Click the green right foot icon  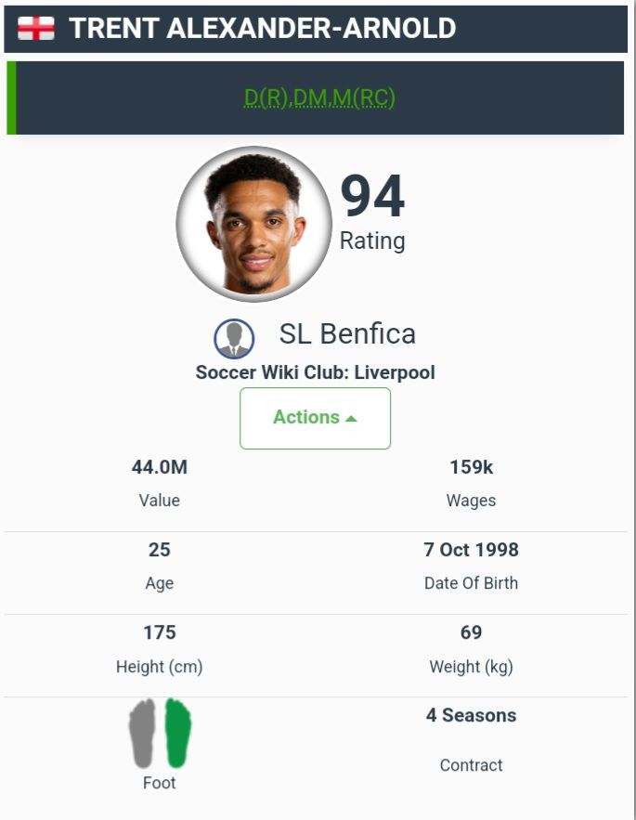coord(177,734)
